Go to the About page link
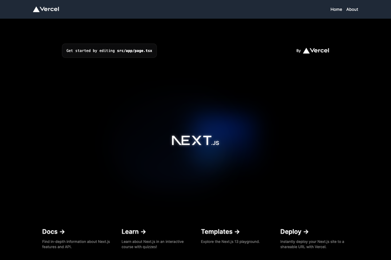Viewport: 391px width, 260px height. (352, 9)
